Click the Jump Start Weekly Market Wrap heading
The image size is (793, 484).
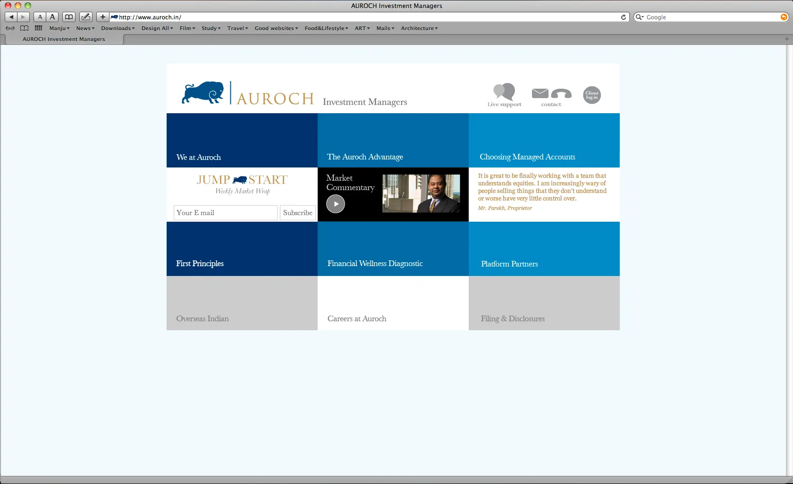click(x=242, y=184)
